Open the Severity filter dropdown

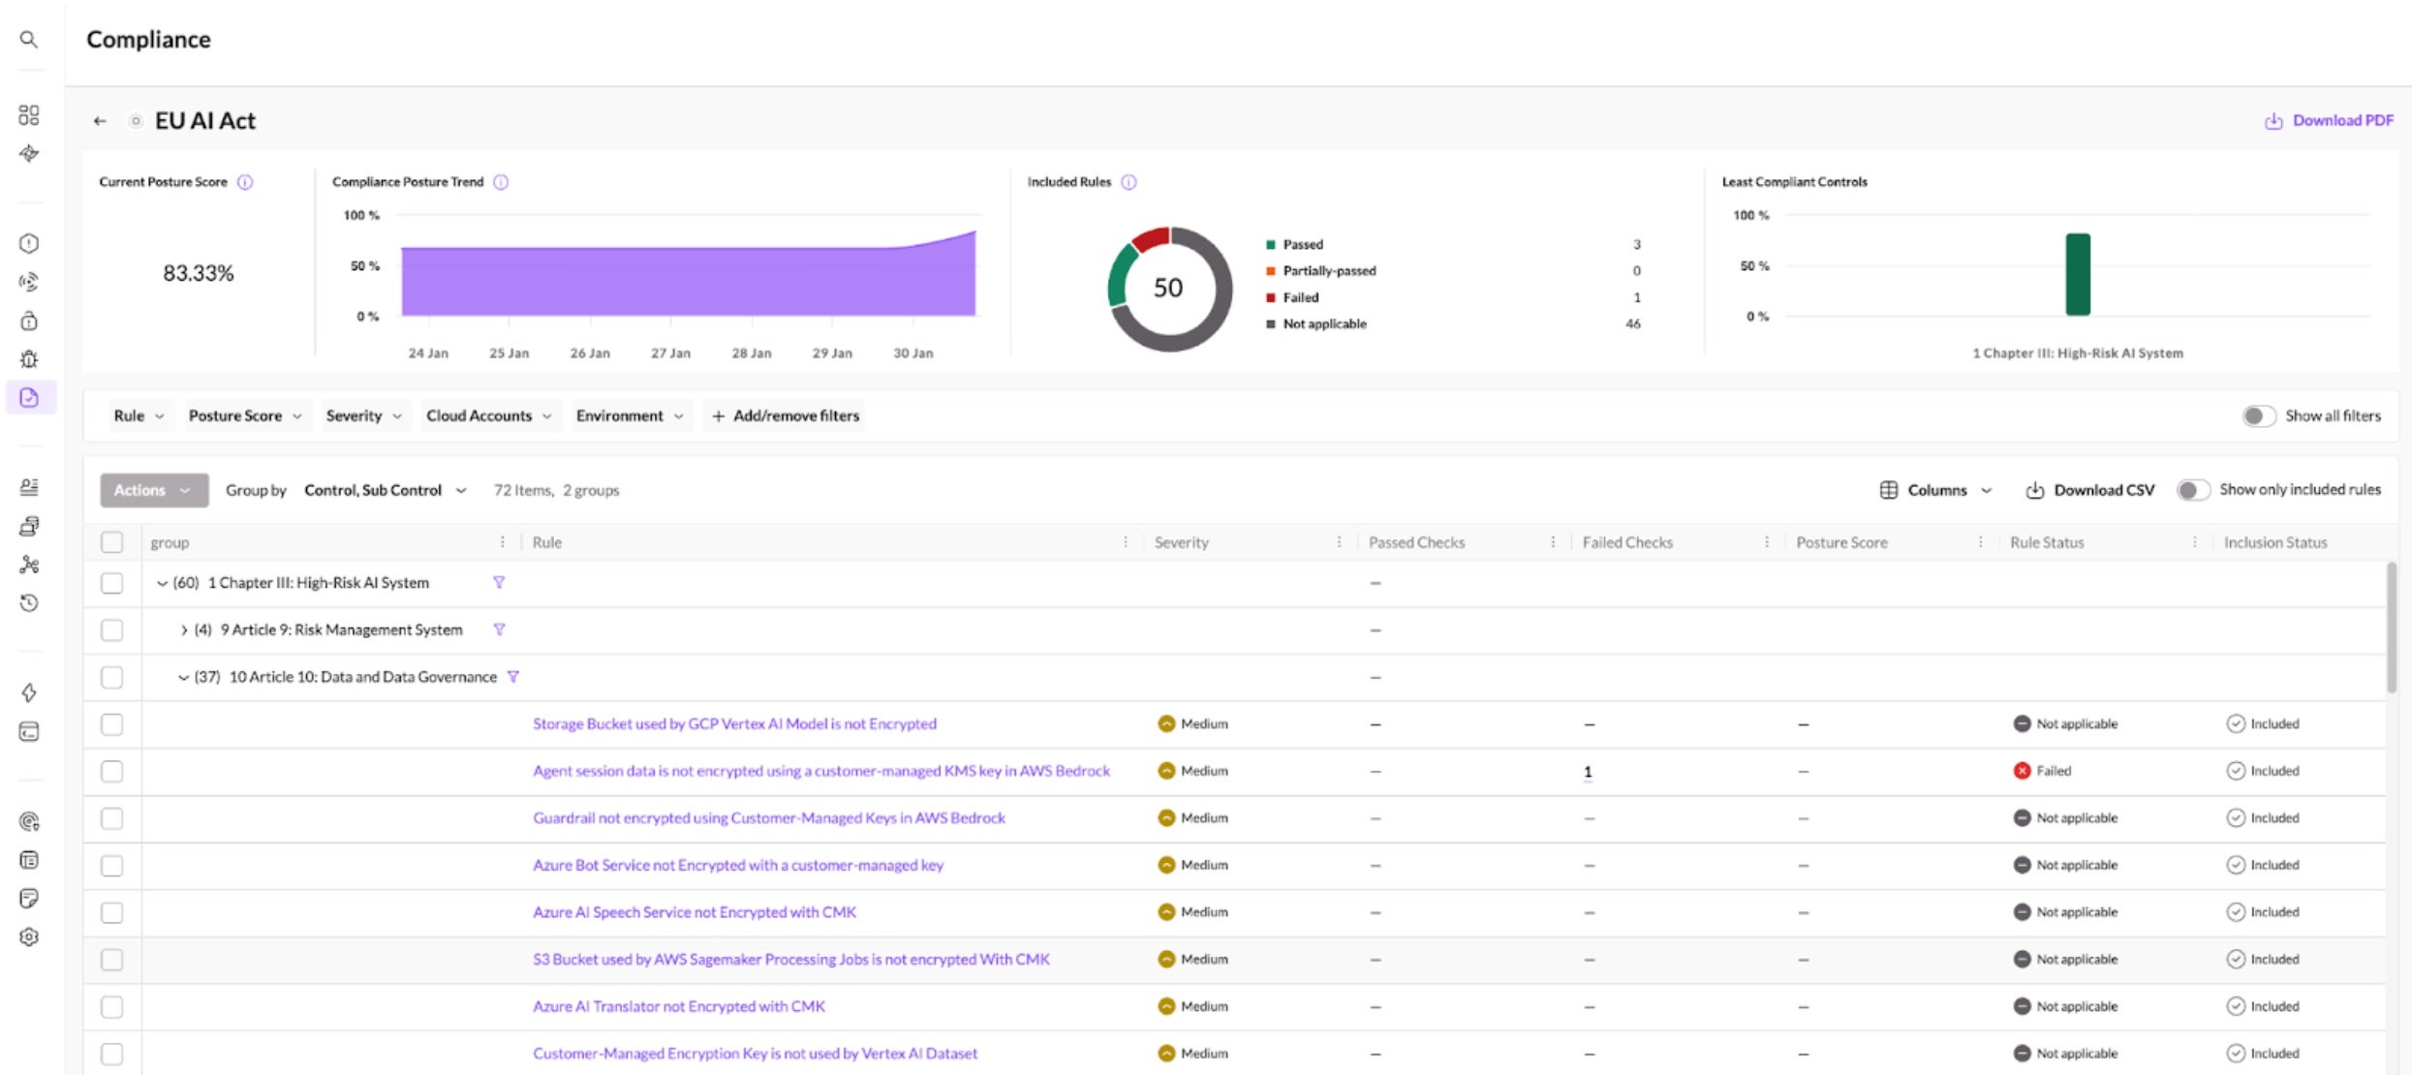coord(363,415)
